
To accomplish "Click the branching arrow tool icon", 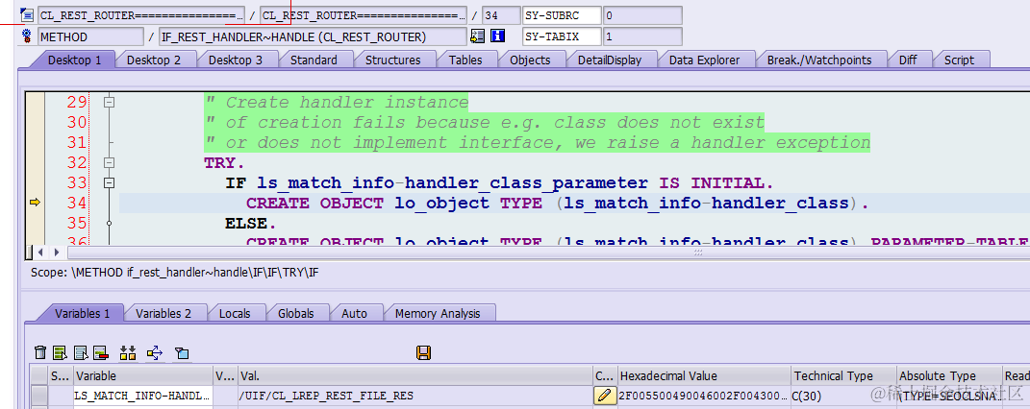I will click(x=155, y=353).
